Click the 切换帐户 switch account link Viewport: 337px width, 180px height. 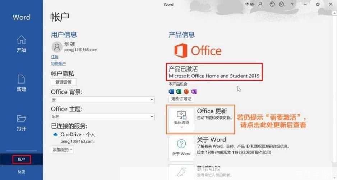click(58, 63)
